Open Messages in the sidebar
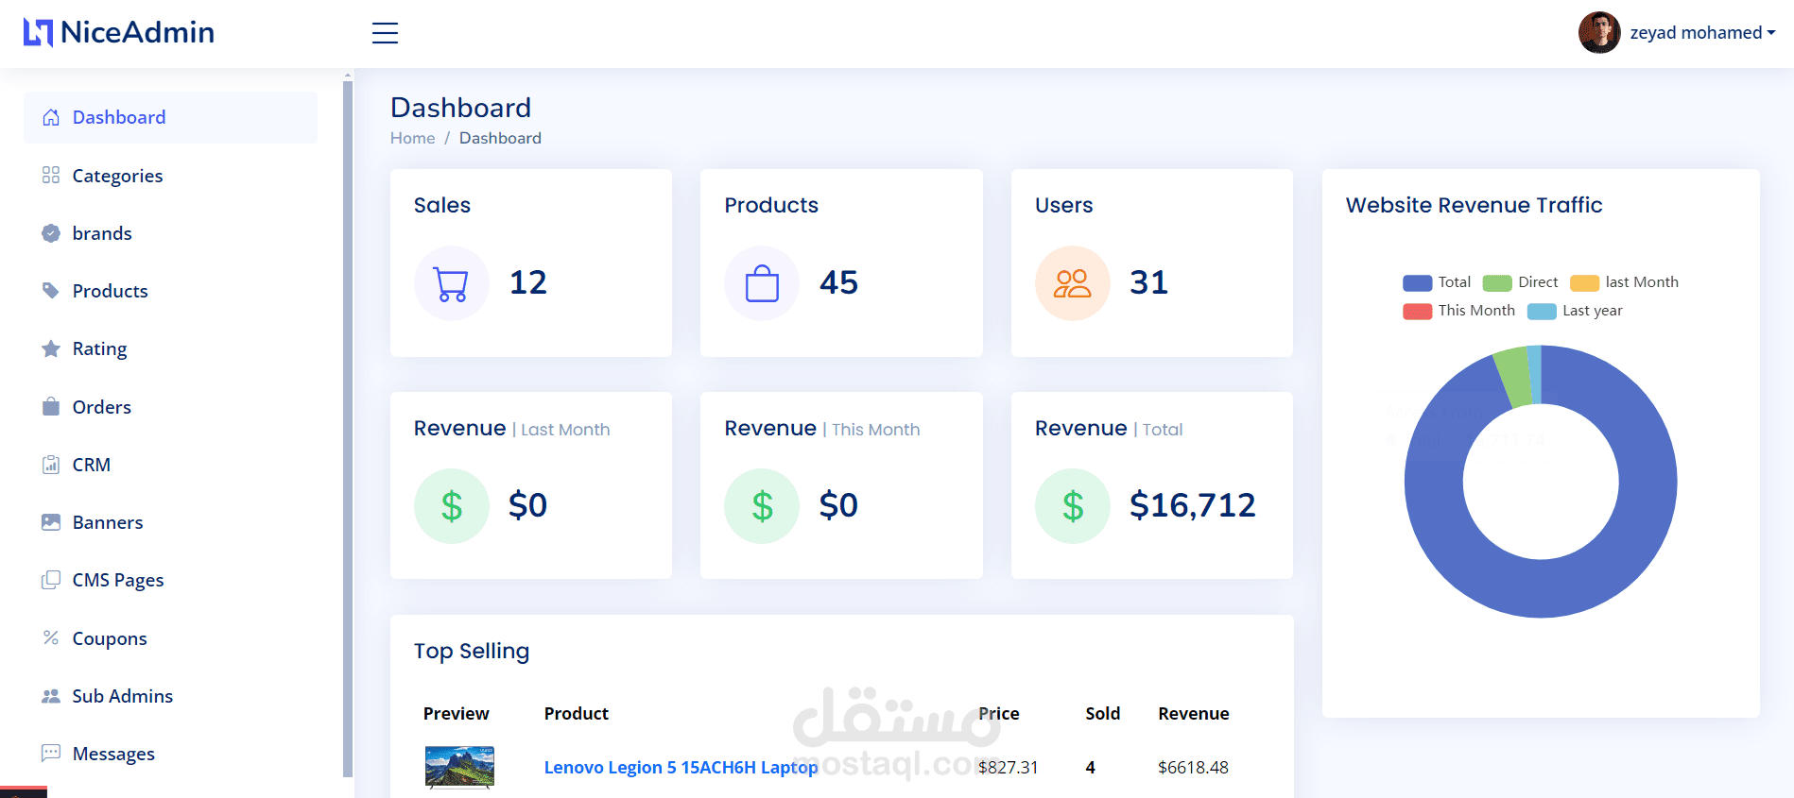The height and width of the screenshot is (798, 1794). pos(170,754)
